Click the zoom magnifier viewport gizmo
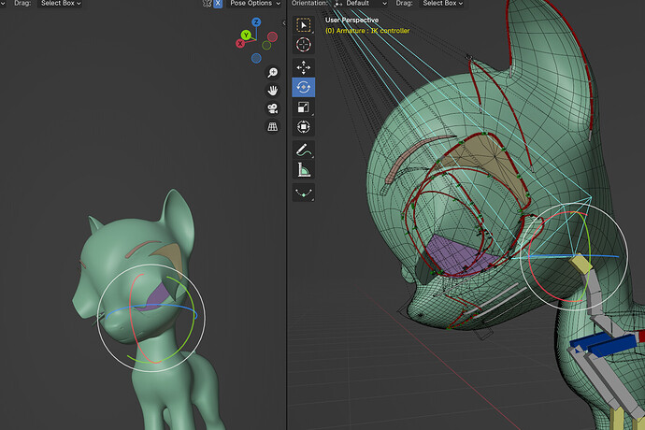Screen dimensions: 645x430 tap(272, 72)
